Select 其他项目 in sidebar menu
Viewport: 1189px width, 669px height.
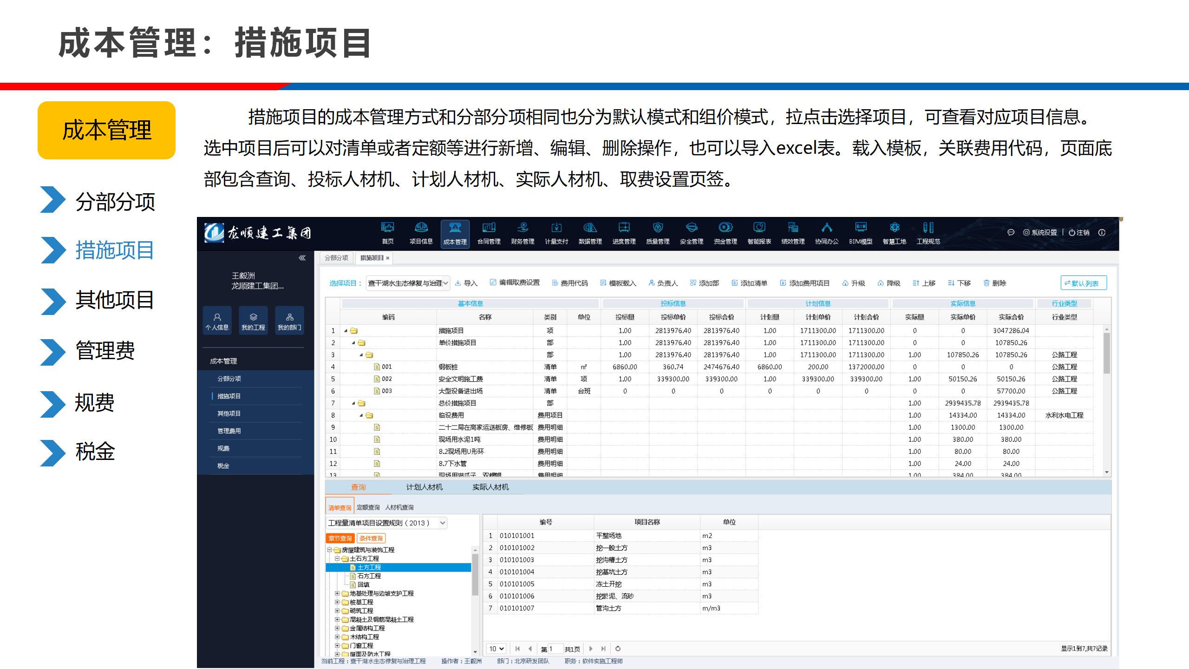pyautogui.click(x=229, y=413)
